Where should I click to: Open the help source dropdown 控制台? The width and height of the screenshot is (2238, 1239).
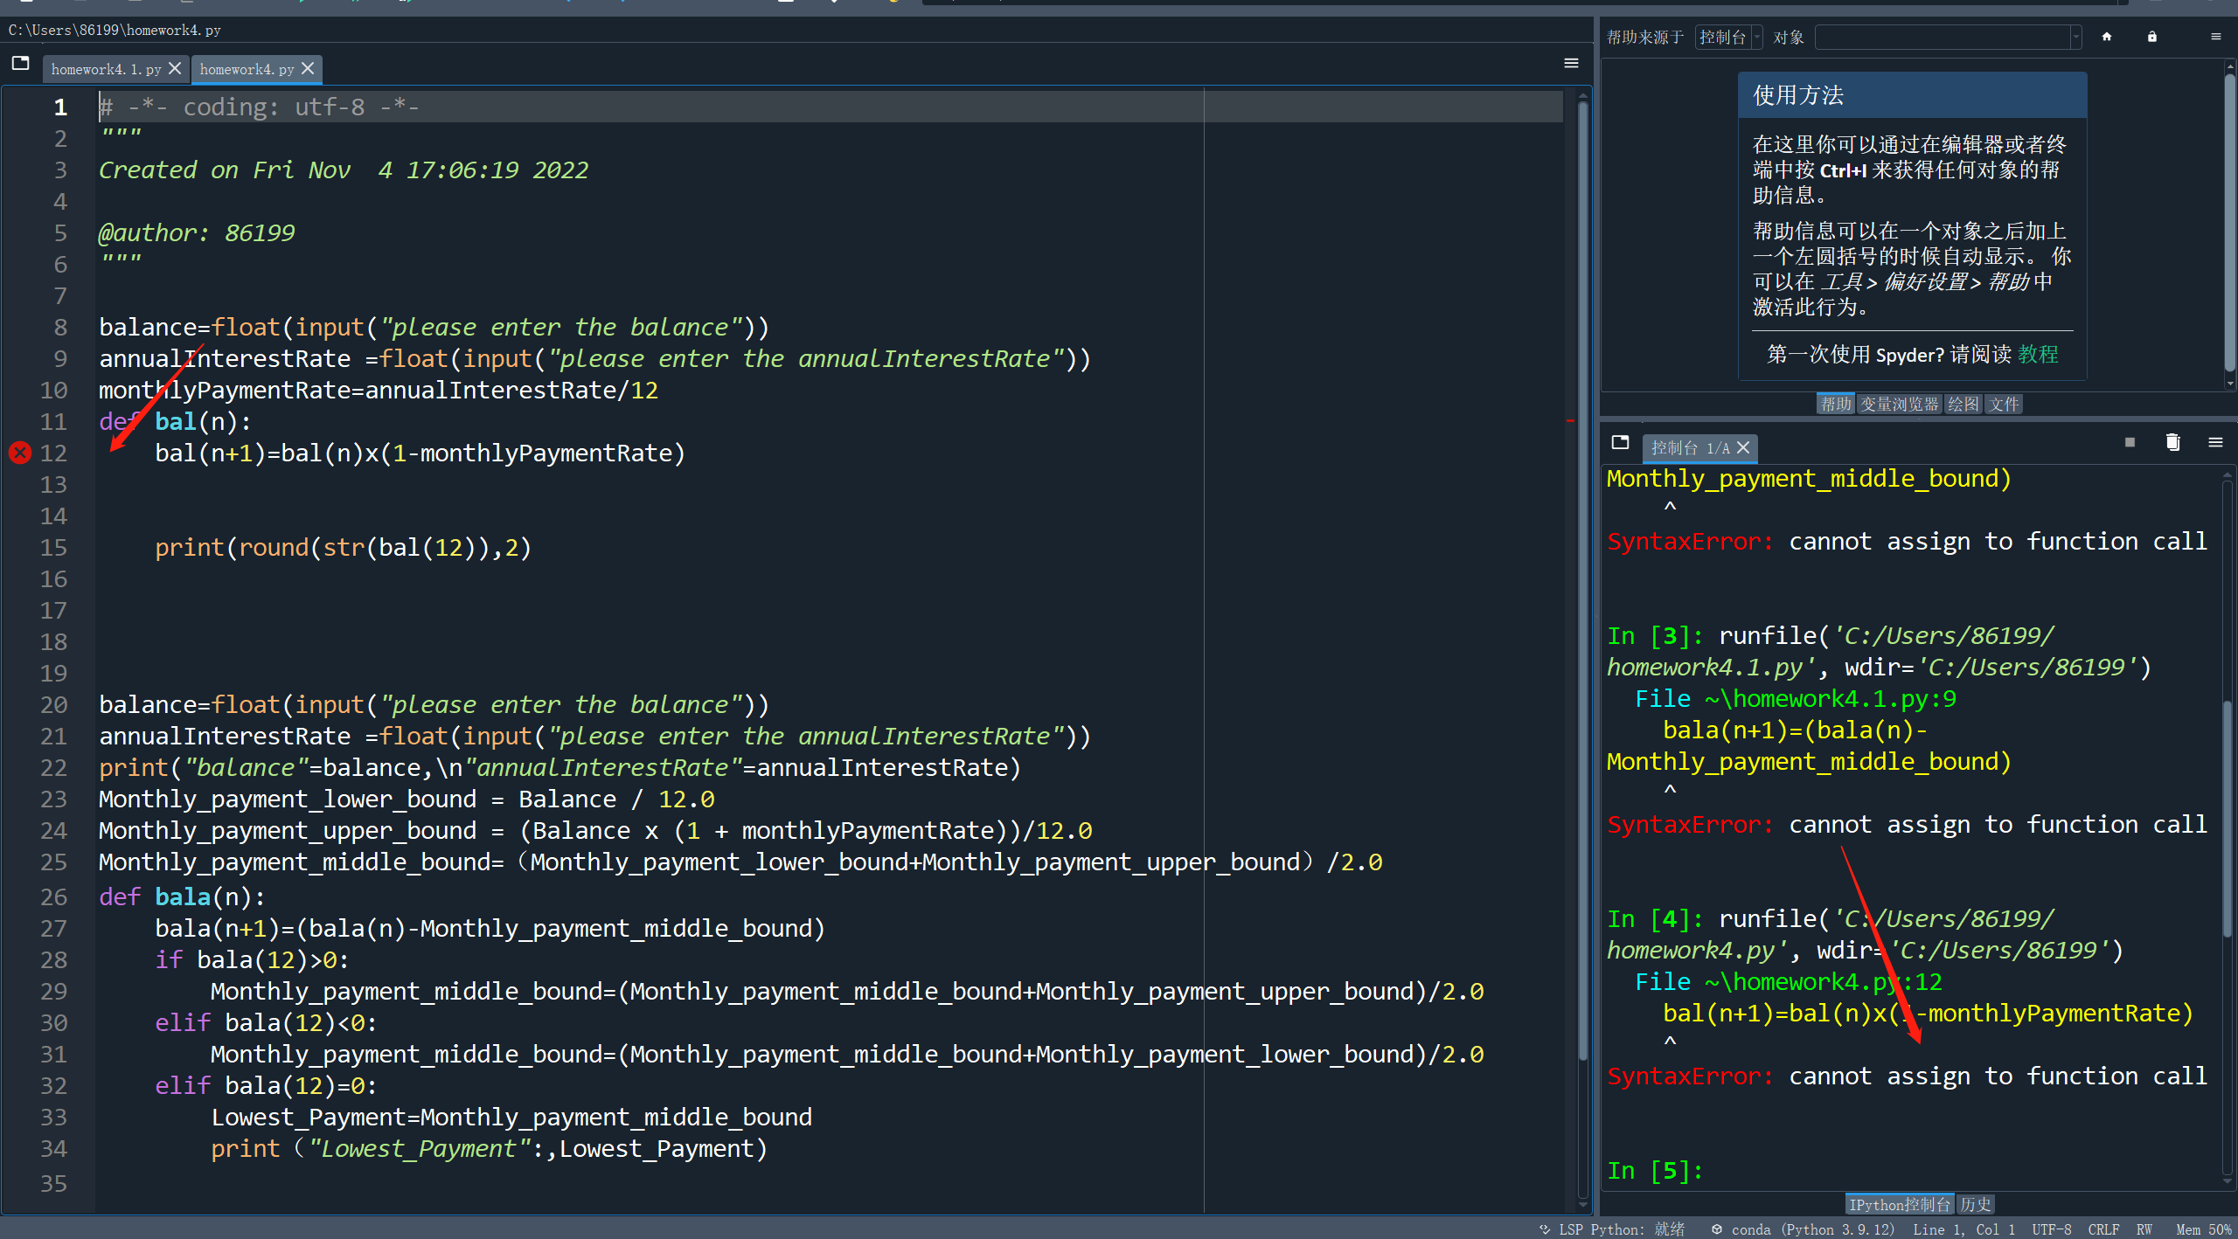[x=1728, y=38]
